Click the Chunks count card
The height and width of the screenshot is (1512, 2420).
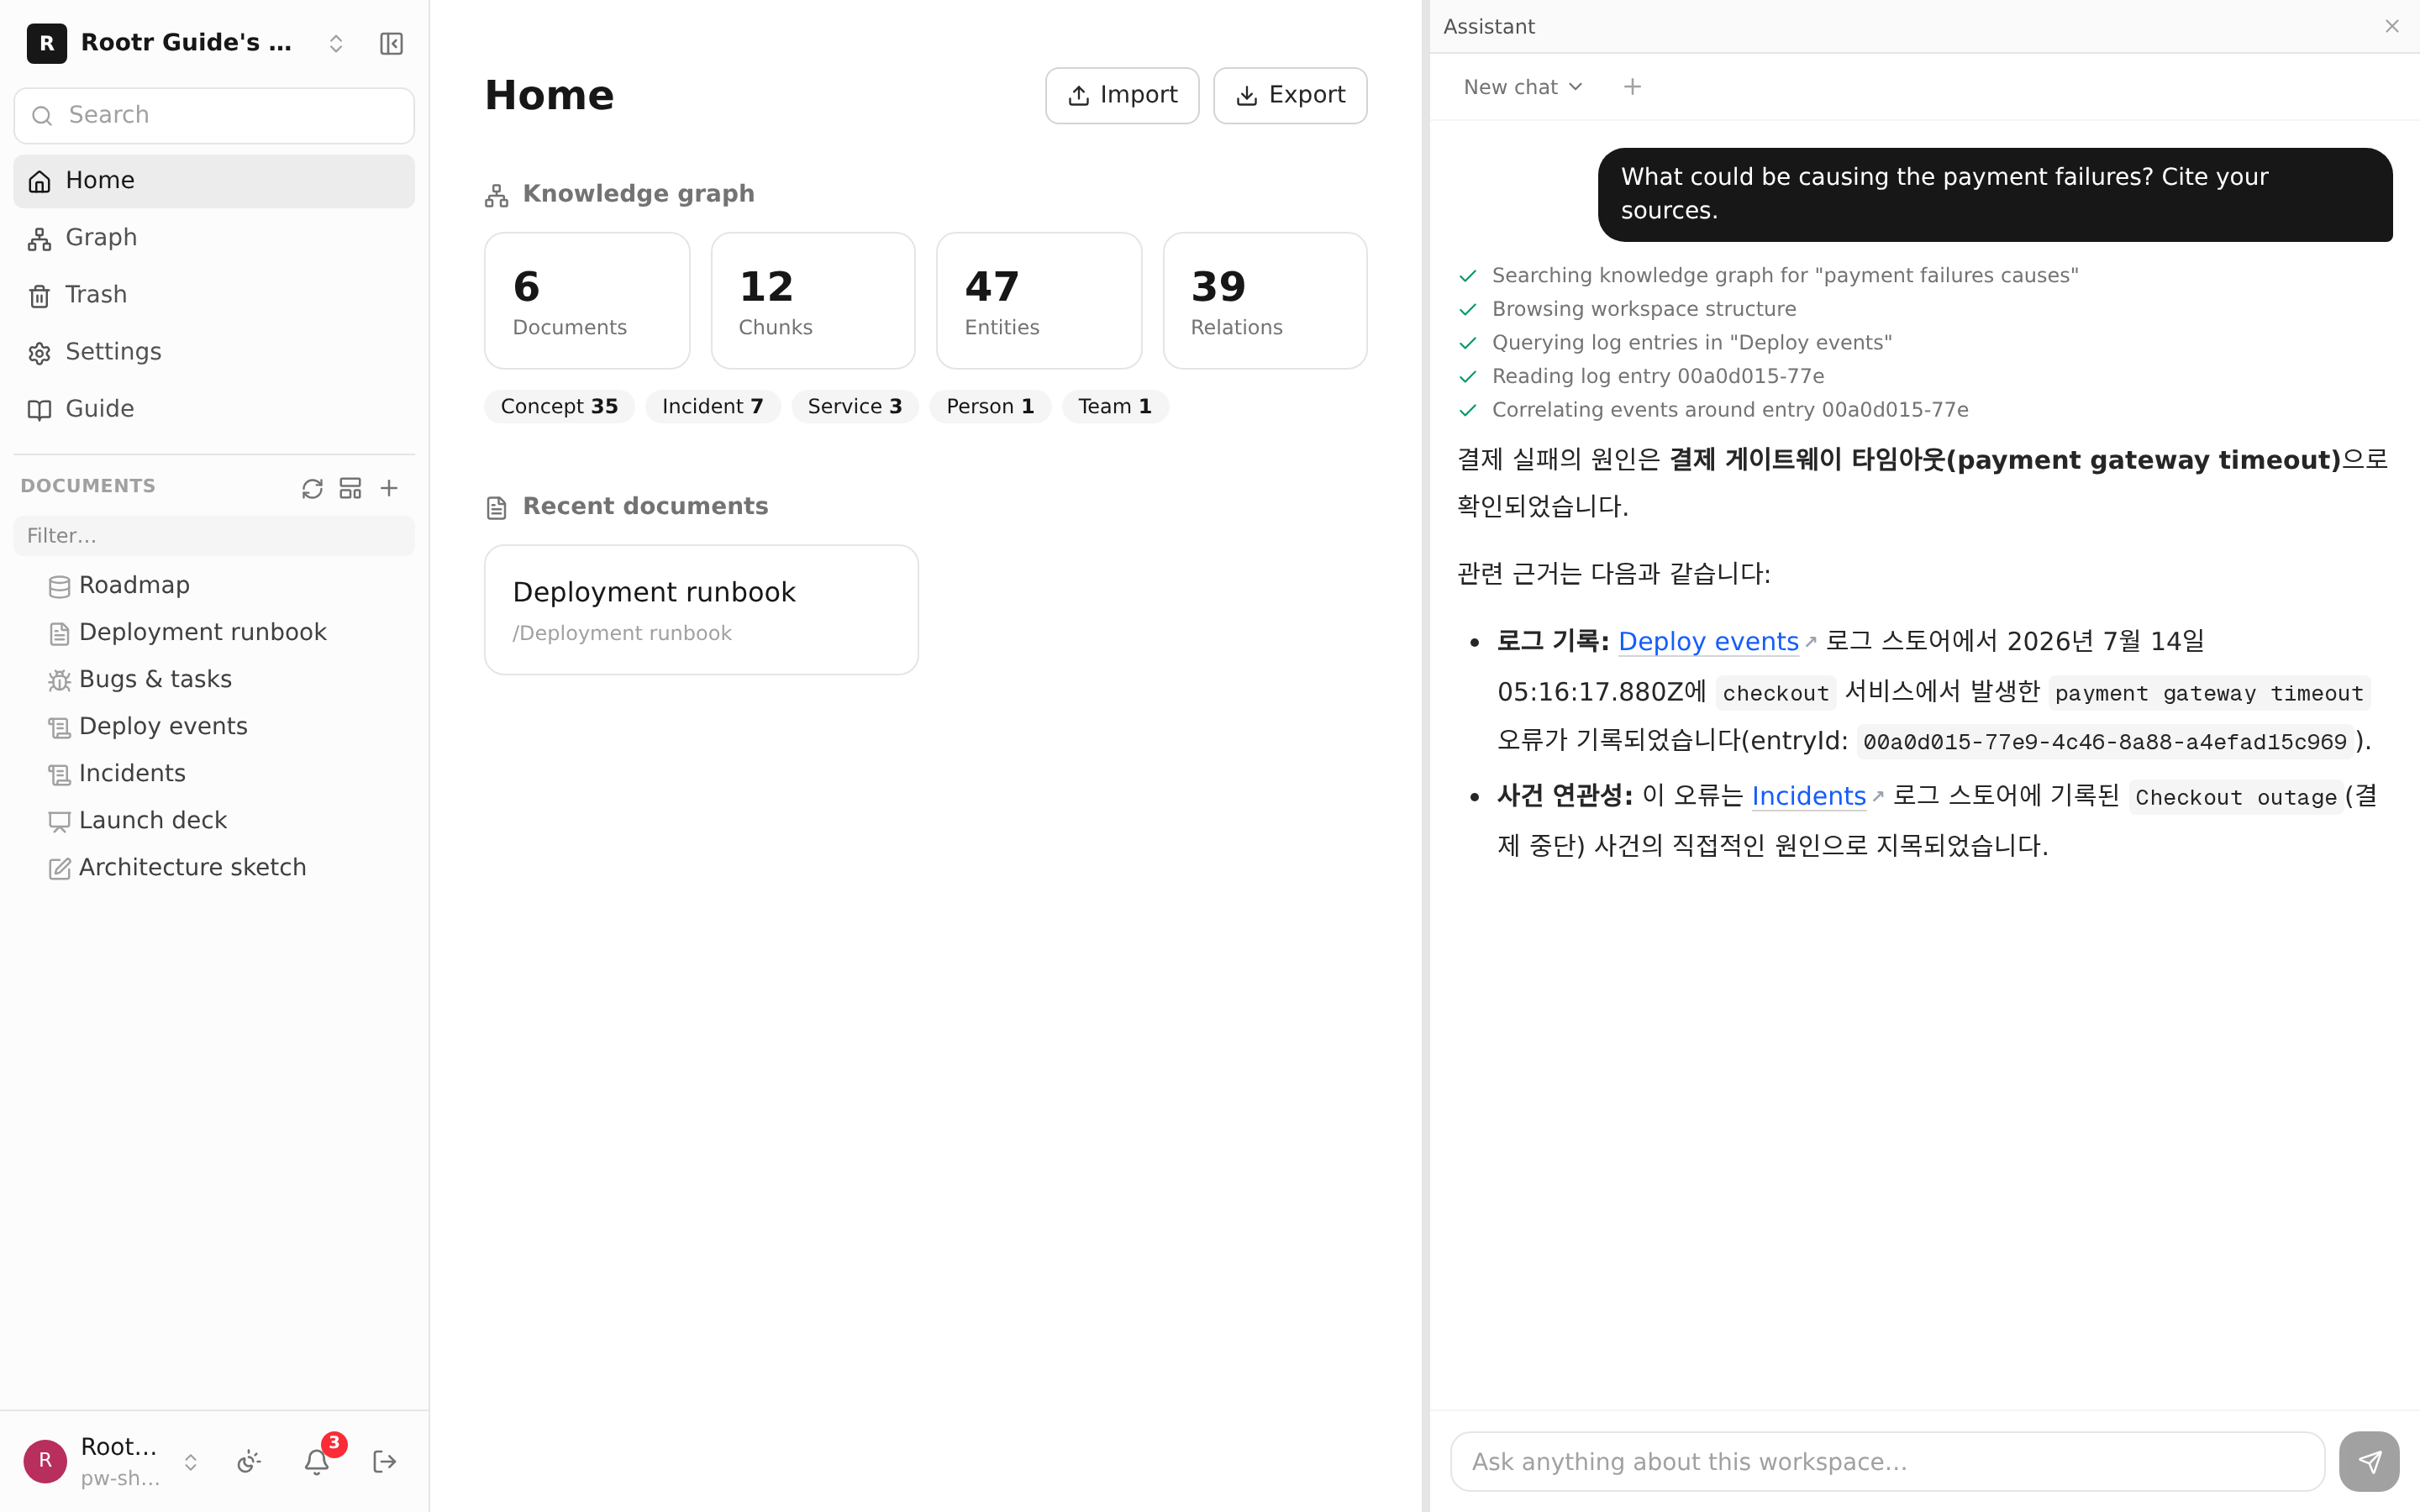(813, 301)
